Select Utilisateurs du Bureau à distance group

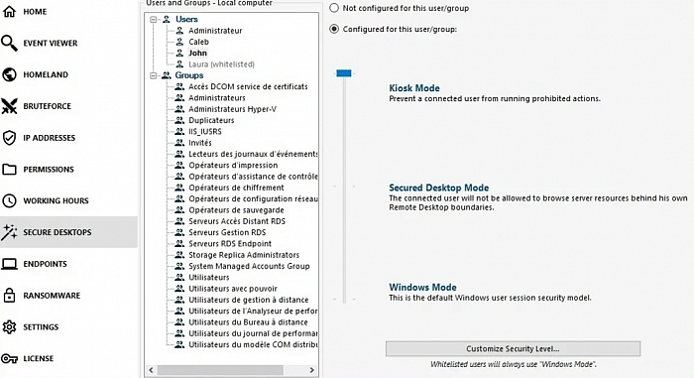pos(248,322)
